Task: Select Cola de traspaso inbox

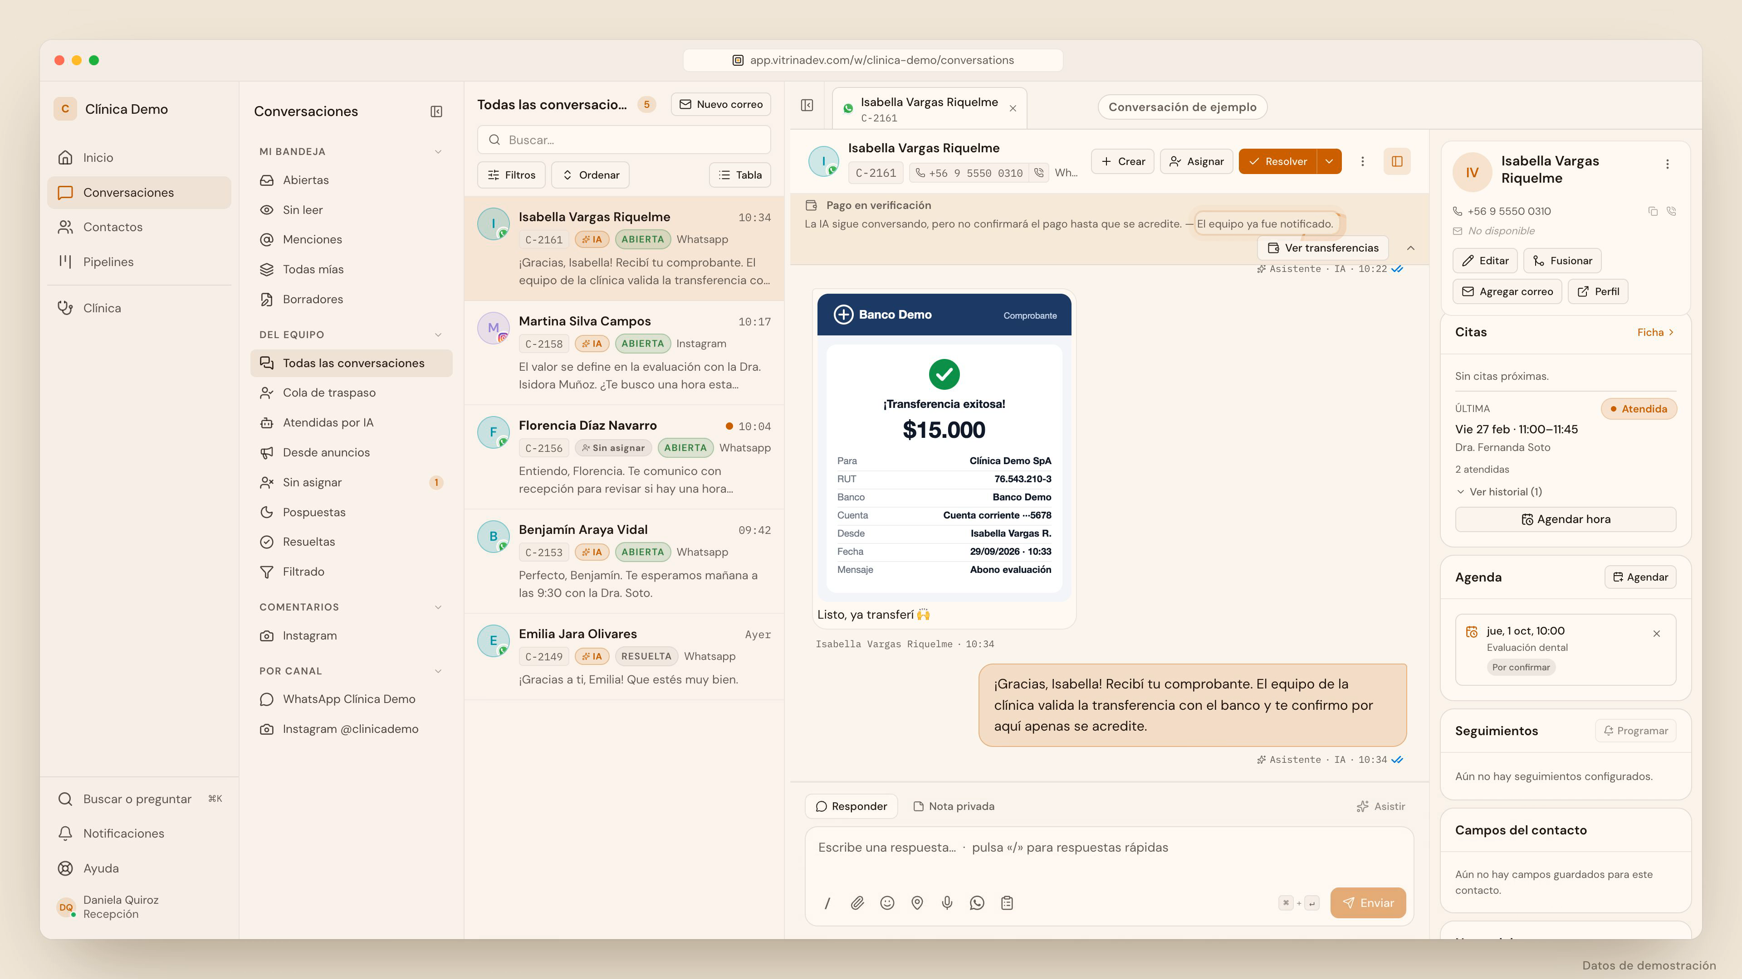Action: pos(351,393)
